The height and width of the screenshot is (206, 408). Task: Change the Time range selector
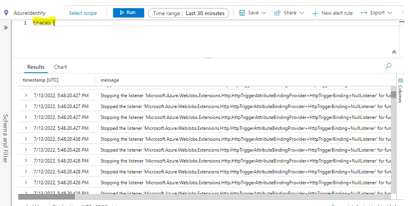click(188, 13)
